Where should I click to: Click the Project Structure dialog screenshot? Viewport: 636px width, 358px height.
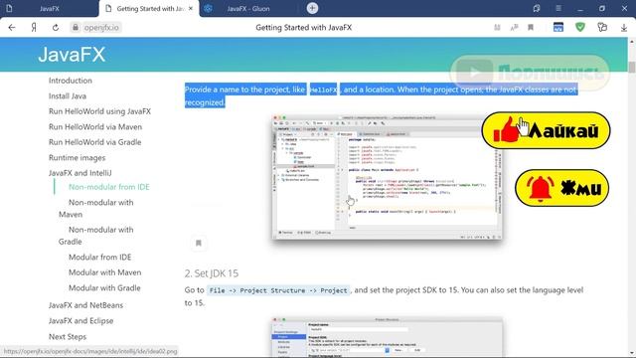(x=387, y=338)
